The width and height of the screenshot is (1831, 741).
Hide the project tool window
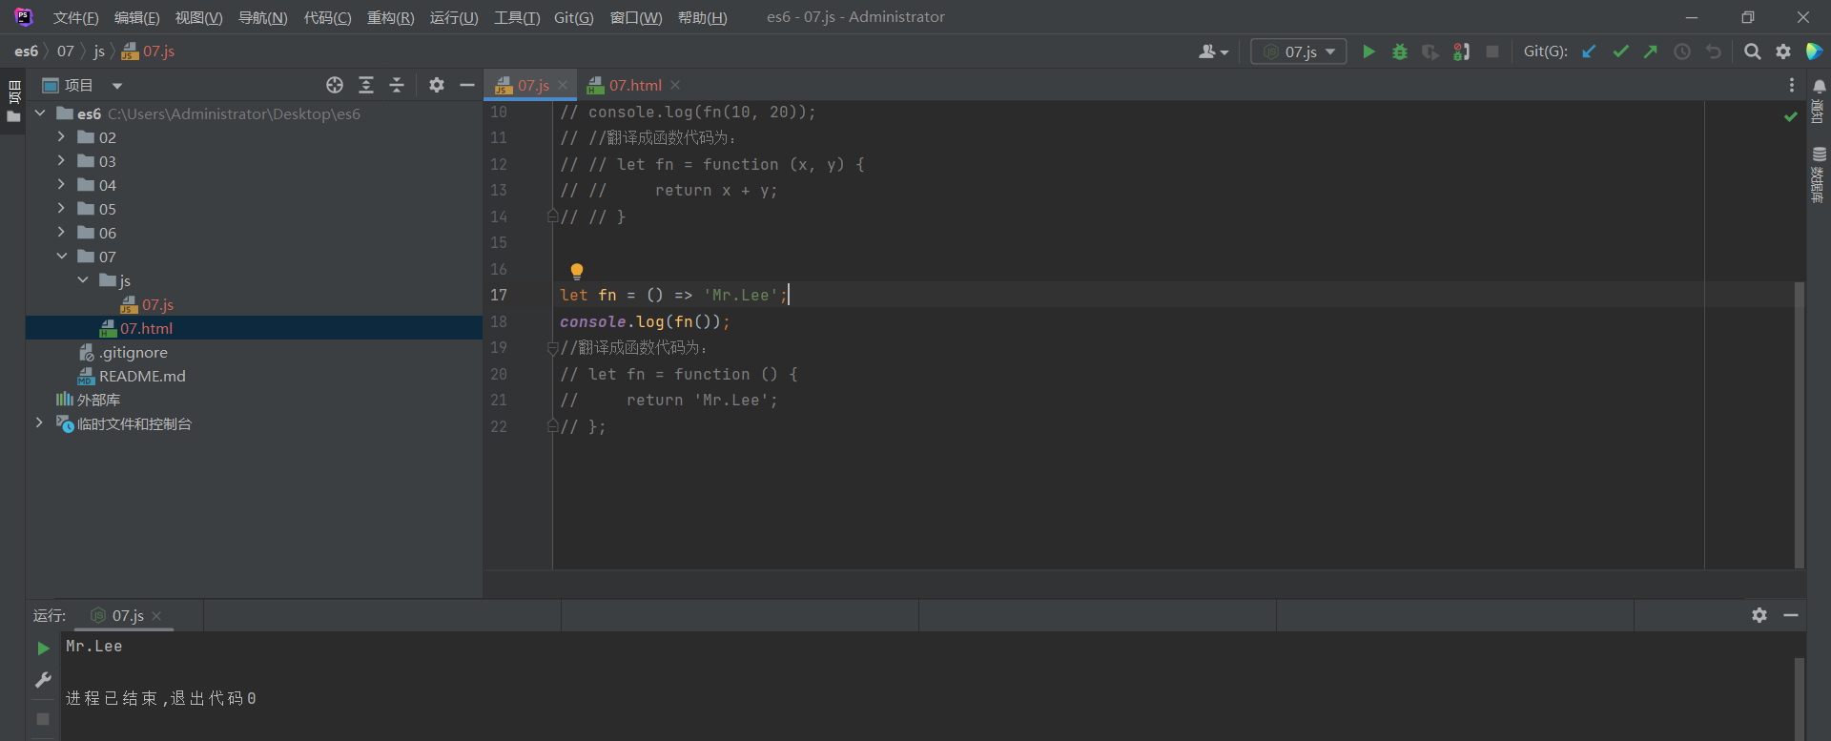467,85
